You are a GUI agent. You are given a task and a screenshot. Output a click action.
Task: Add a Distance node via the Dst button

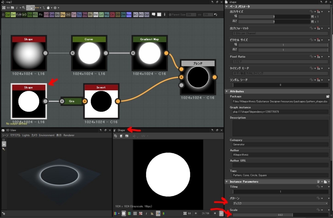point(13,15)
